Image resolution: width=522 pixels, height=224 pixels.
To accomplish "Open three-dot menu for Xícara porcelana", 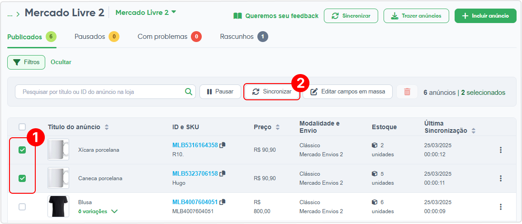I will (x=500, y=150).
